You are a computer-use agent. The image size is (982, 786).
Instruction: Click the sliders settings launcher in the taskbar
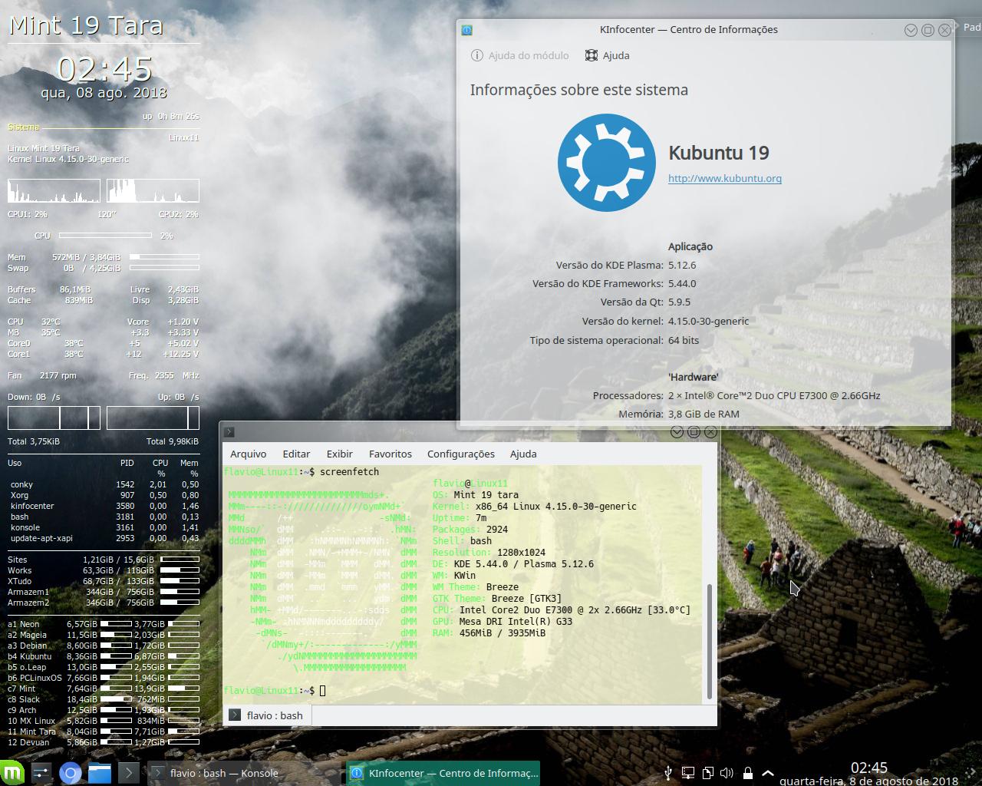point(40,773)
